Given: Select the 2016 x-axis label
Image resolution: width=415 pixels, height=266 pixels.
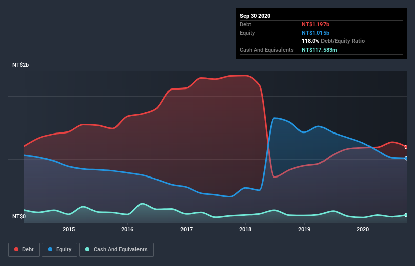Looking at the screenshot, I should [127, 229].
